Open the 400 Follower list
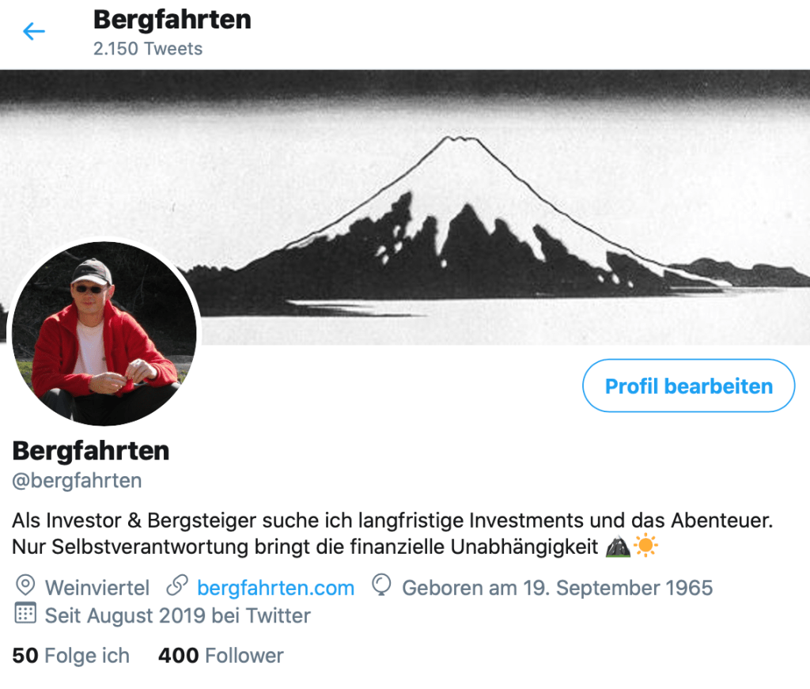The image size is (810, 689). point(221,656)
